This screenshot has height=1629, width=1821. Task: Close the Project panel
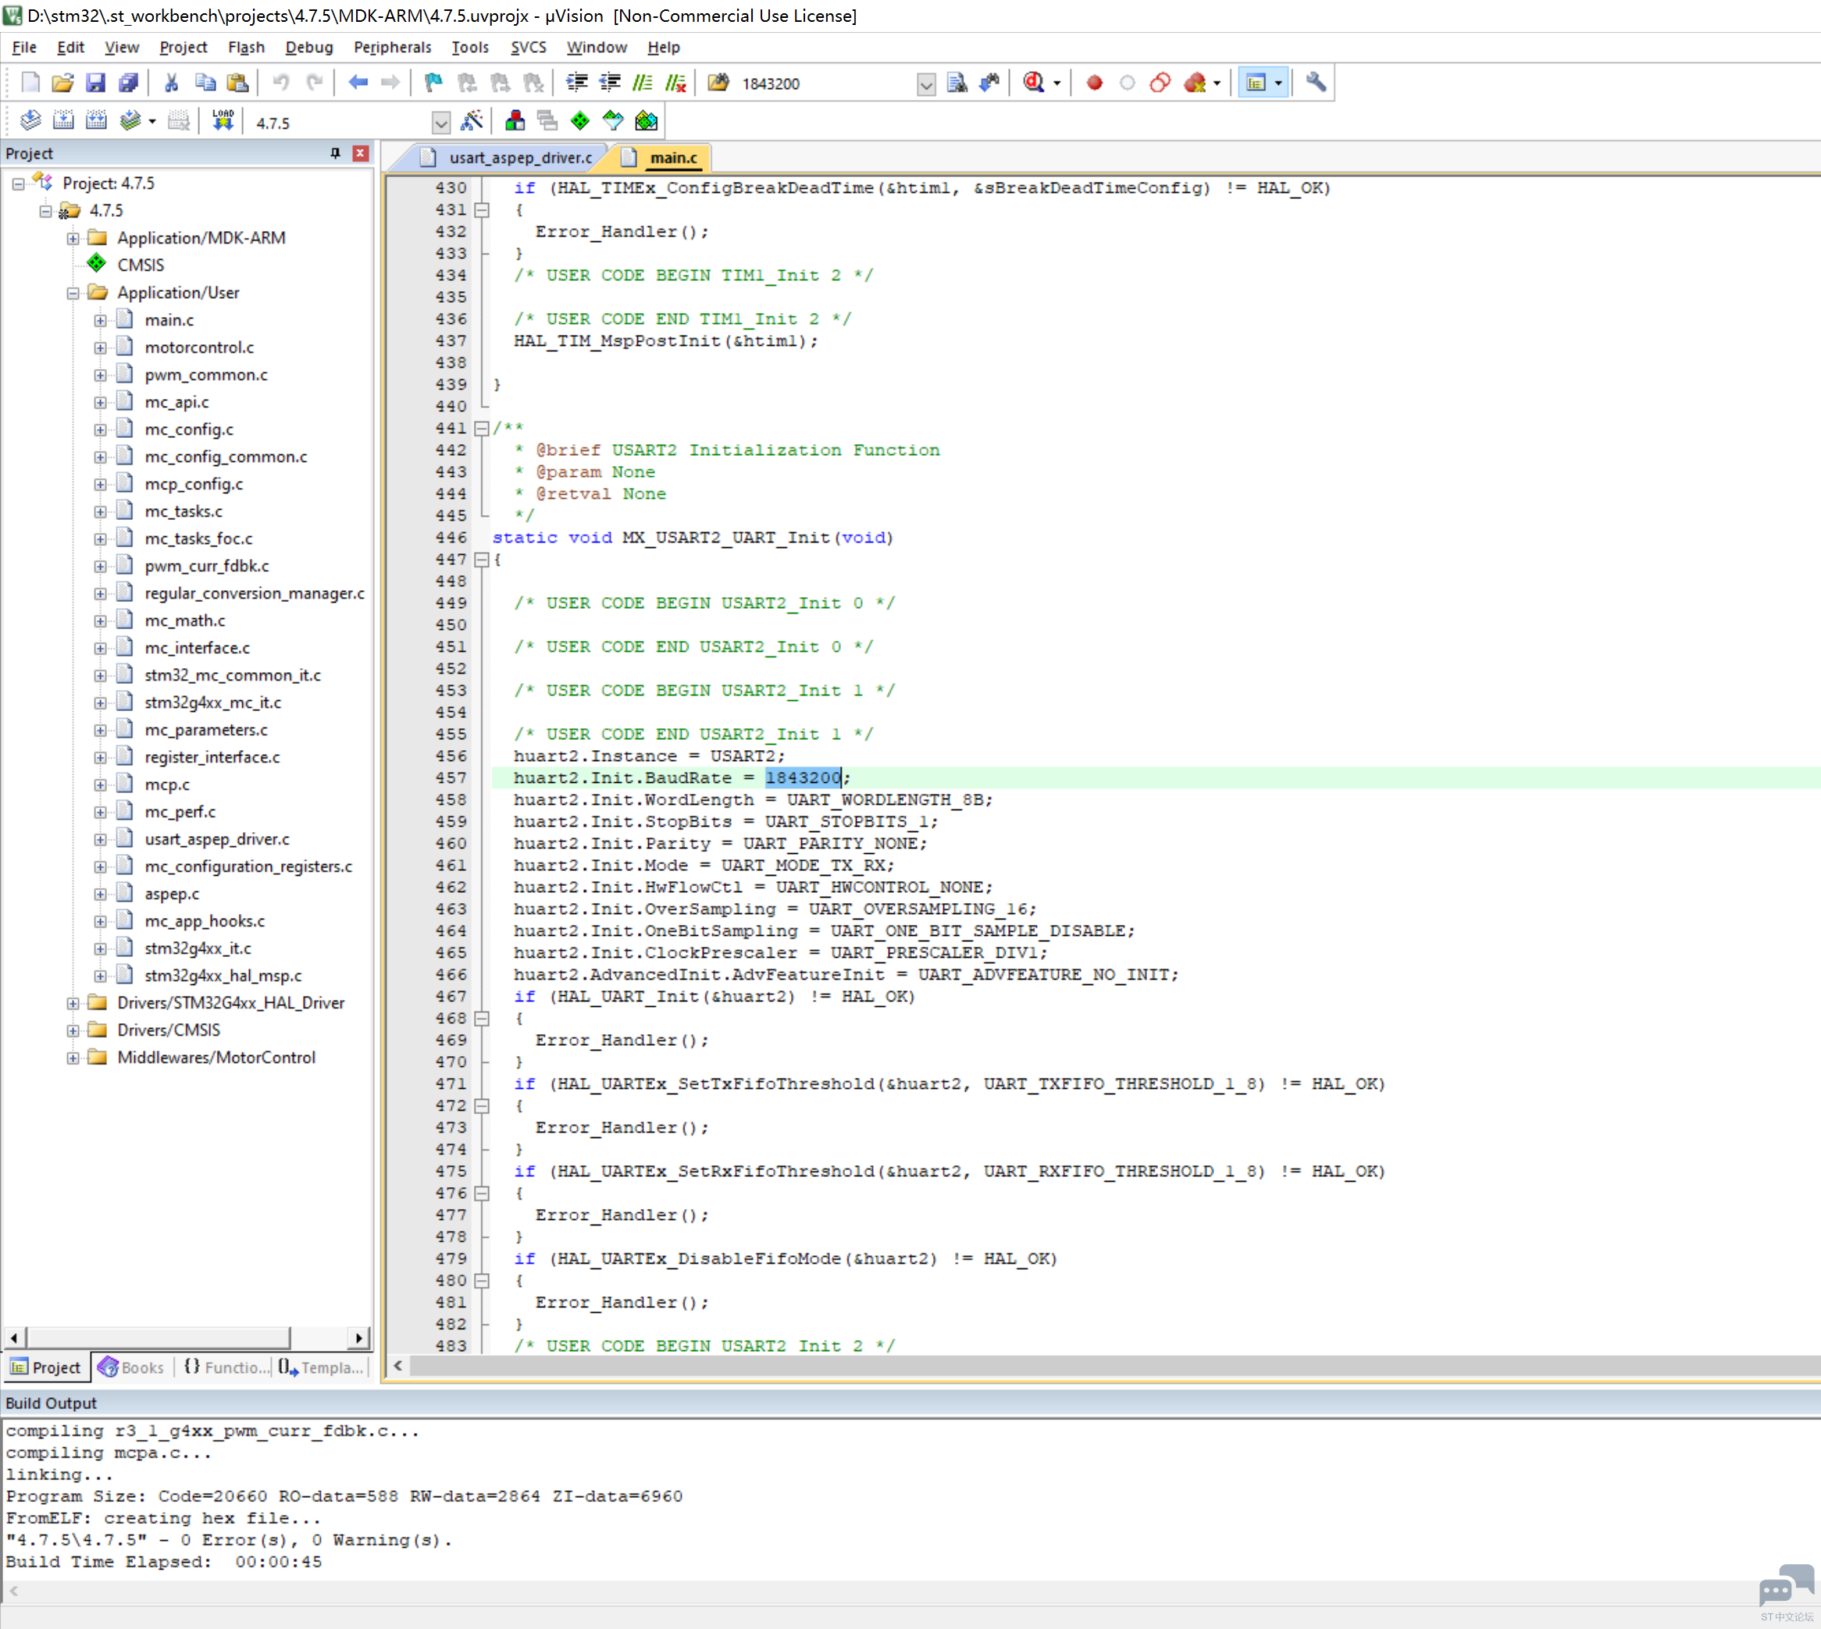(x=361, y=153)
